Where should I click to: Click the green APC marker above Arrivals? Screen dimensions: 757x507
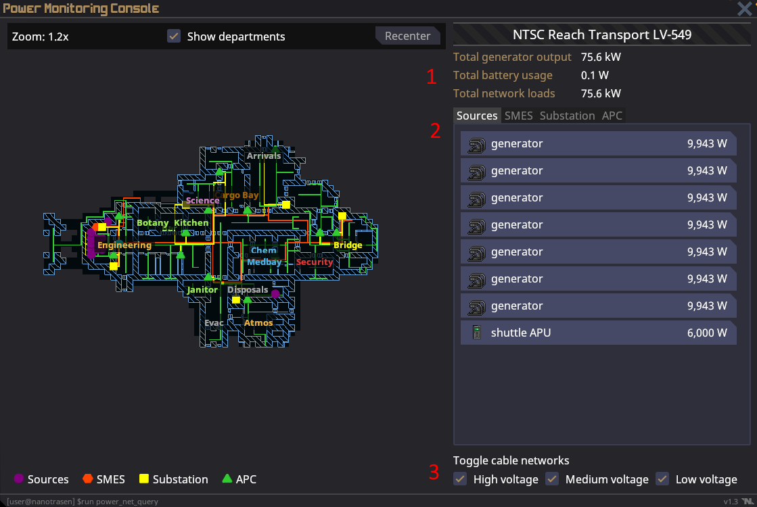pyautogui.click(x=275, y=148)
